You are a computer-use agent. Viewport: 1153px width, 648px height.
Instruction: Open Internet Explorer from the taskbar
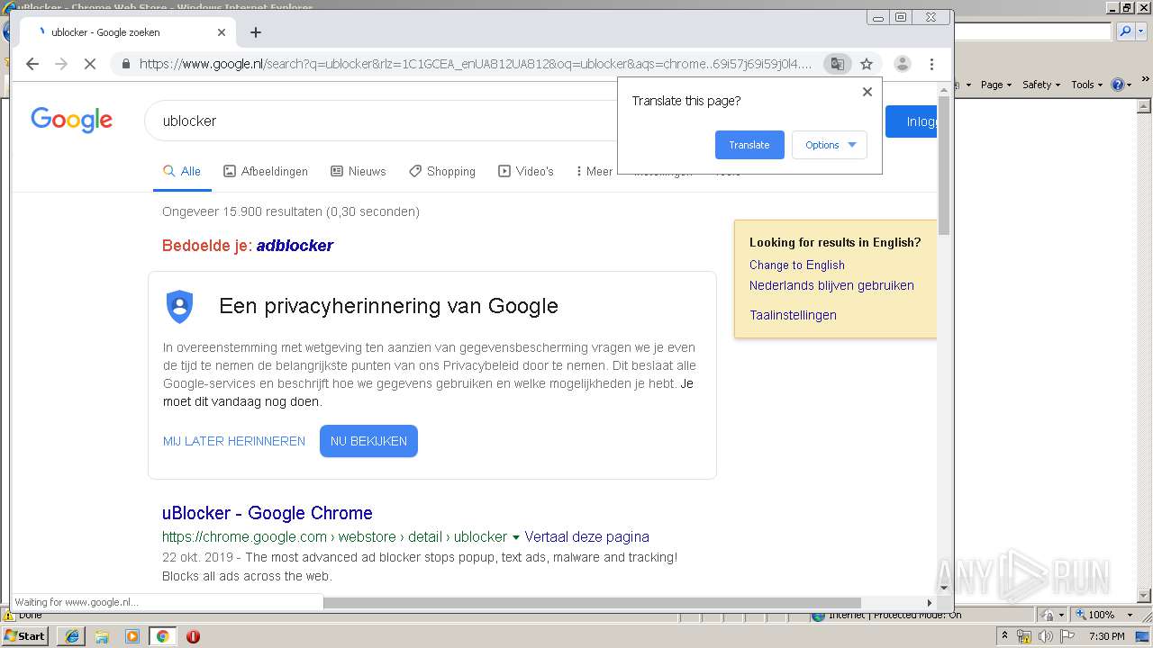click(x=71, y=636)
